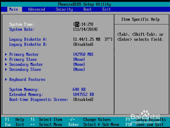
Task: Click the Legacy Diskette B label
Action: 28,45
